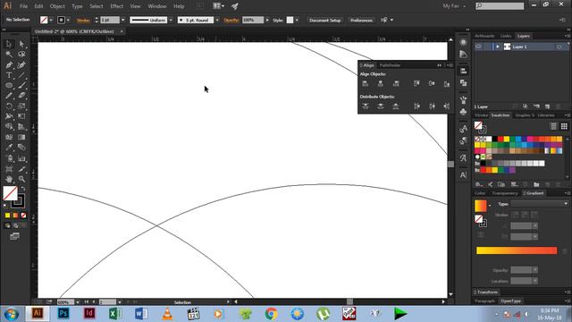Click the Opacity value field
The height and width of the screenshot is (322, 572).
[252, 20]
